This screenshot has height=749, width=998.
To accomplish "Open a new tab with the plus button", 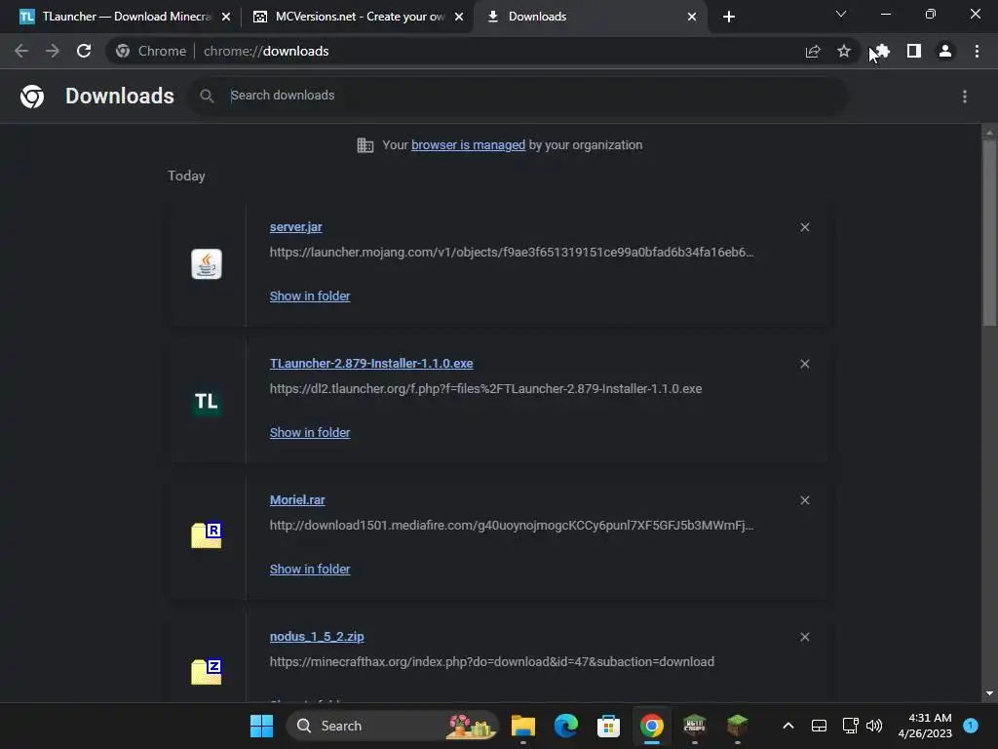I will [729, 17].
